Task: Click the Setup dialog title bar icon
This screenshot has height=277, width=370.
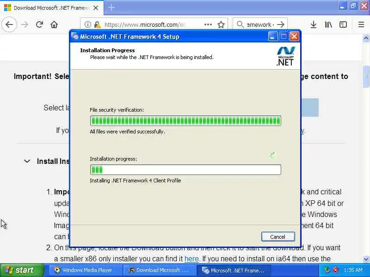Action: [75, 36]
